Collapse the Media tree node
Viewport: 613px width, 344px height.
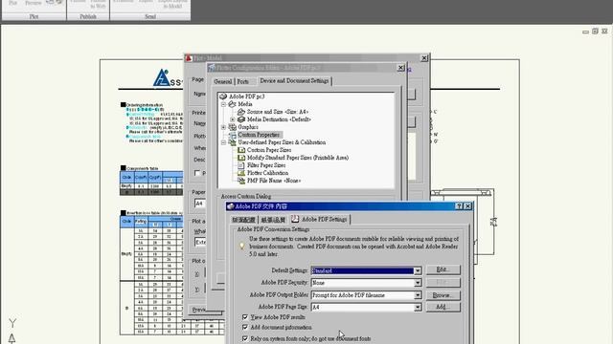coord(223,104)
